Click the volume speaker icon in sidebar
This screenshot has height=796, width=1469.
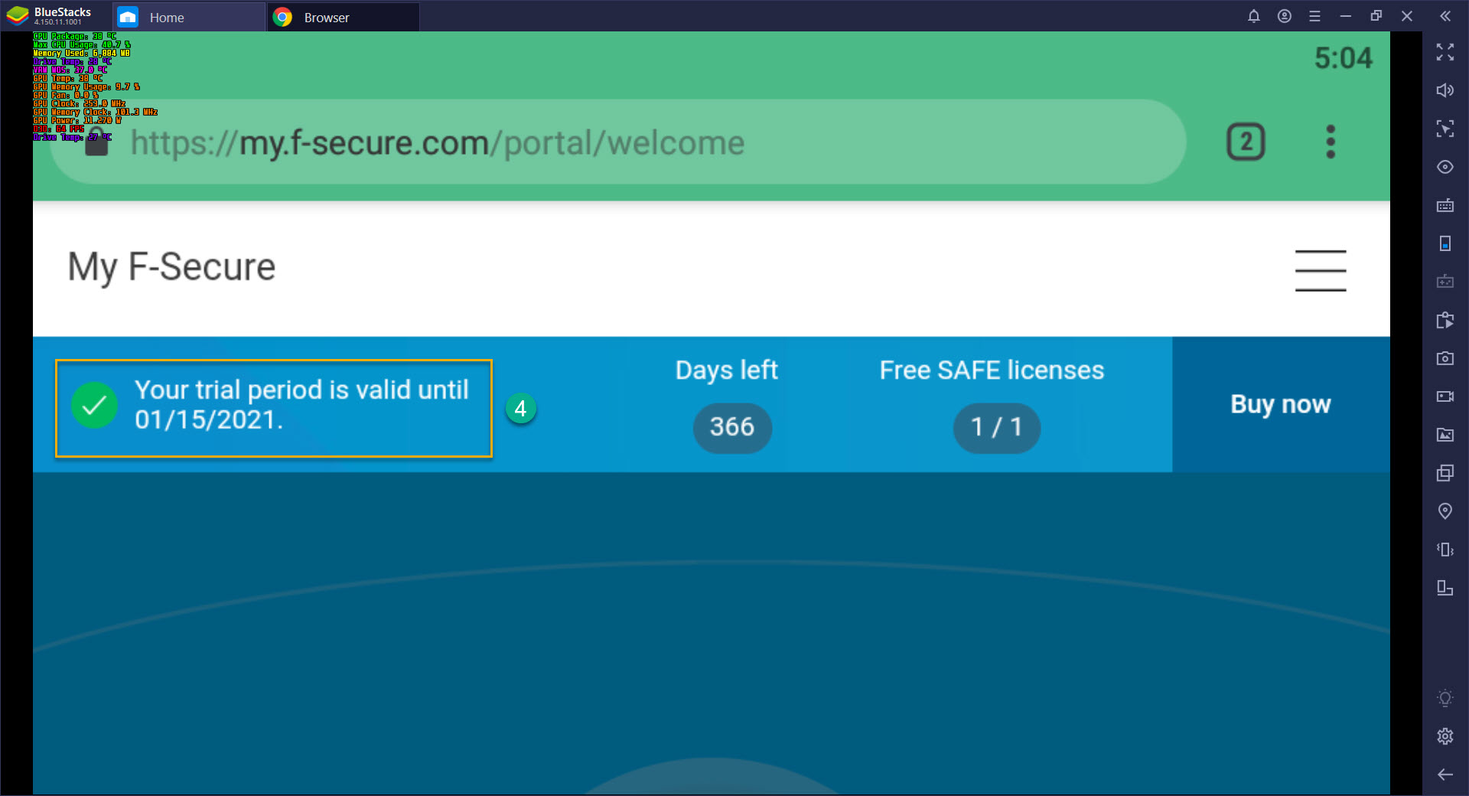[1445, 90]
